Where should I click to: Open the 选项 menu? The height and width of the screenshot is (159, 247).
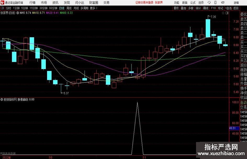point(201,3)
